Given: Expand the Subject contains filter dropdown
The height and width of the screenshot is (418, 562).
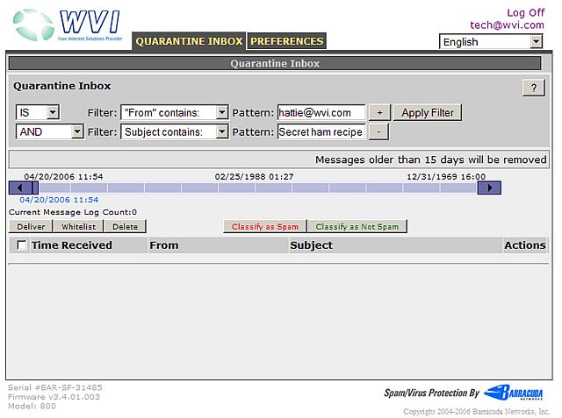Looking at the screenshot, I should [x=175, y=132].
